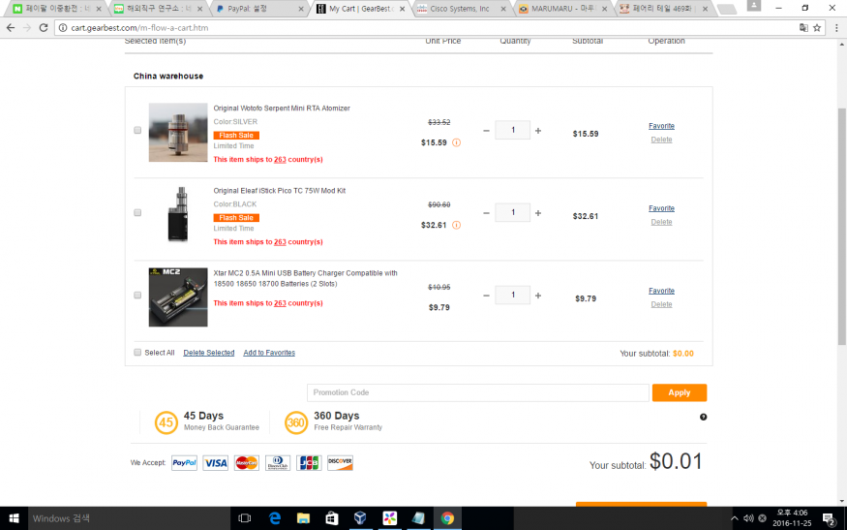
Task: Select the Wotofo Serpent Mini RTA Atomizer checkbox
Action: pos(137,131)
